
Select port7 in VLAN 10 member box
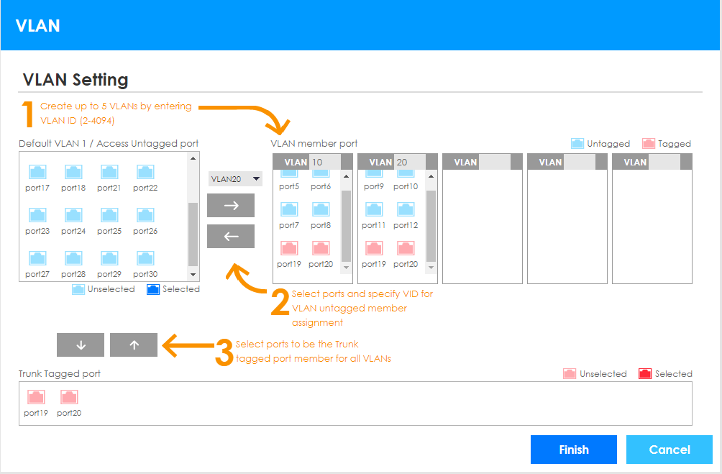point(289,210)
